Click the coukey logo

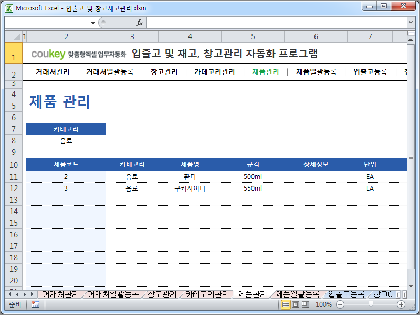(48, 54)
